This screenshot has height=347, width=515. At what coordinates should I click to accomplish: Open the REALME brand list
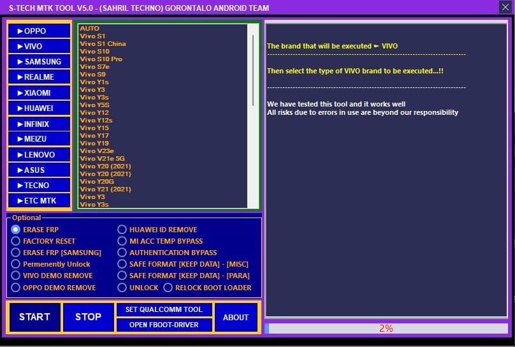(x=39, y=77)
